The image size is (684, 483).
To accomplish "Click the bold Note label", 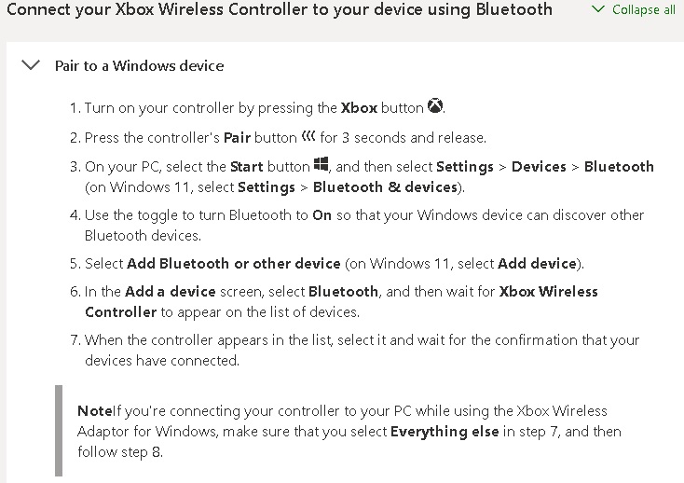I will 94,411.
